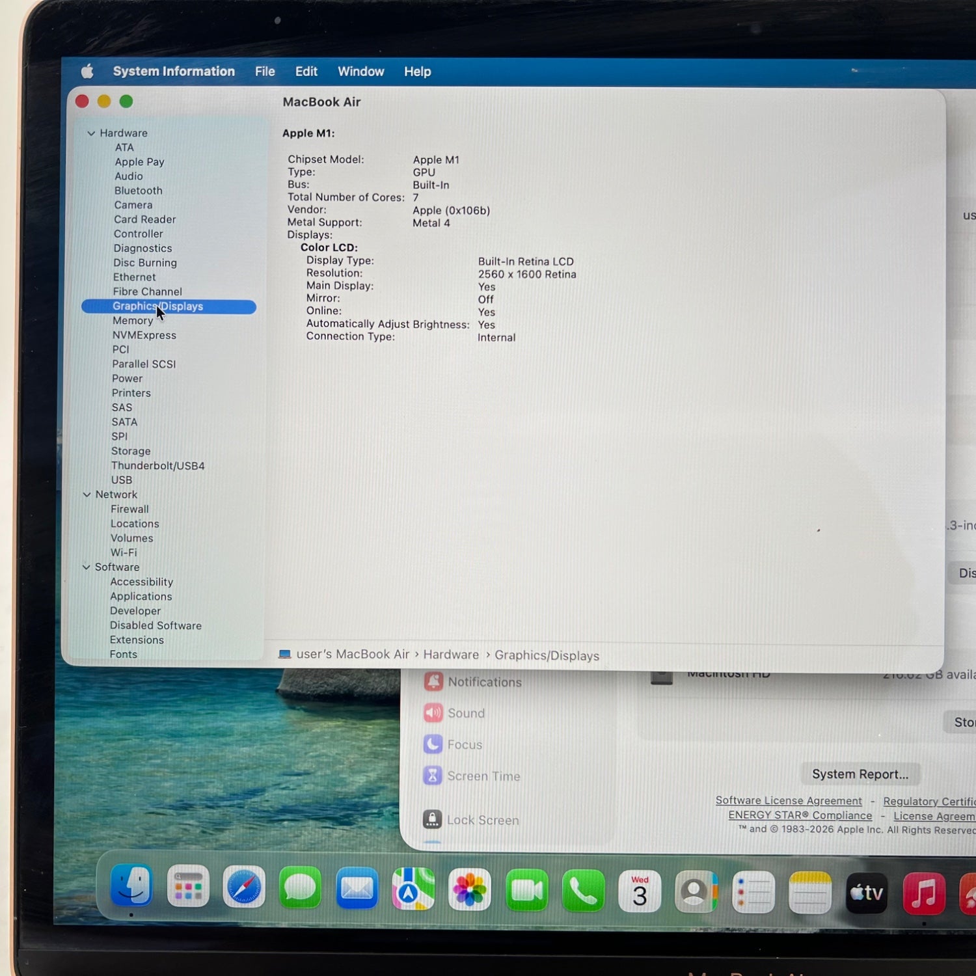Click the Screen Time hourglass icon
Image resolution: width=976 pixels, height=976 pixels.
433,775
